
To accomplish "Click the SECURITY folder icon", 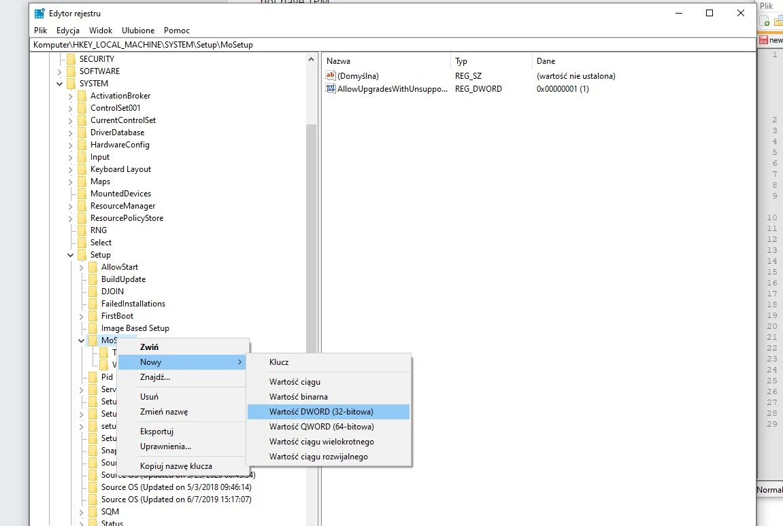I will (x=71, y=58).
